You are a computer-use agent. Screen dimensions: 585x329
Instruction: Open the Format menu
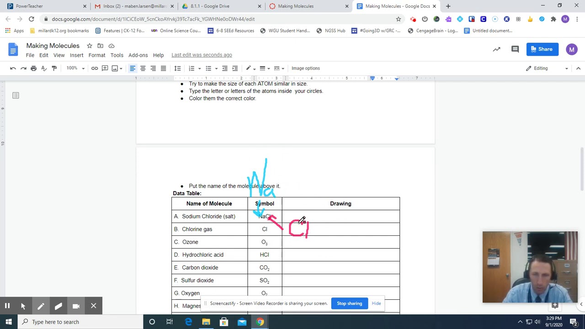click(x=97, y=55)
